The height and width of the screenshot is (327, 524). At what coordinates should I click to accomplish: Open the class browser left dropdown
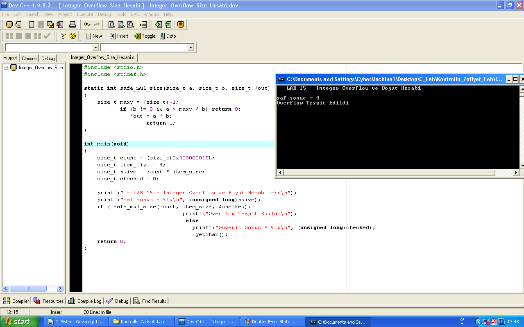[95, 48]
